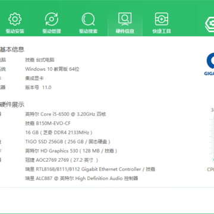This screenshot has width=214, height=214.
Task: Select the HD Graphics 530 row
Action: pos(71,151)
